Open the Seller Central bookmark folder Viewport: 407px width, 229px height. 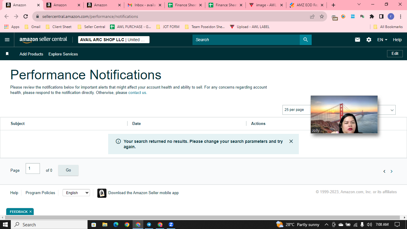91,27
